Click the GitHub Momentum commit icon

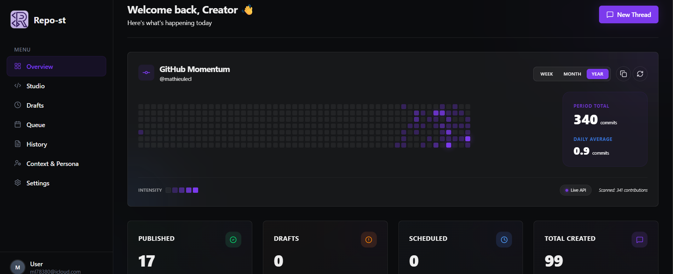146,73
